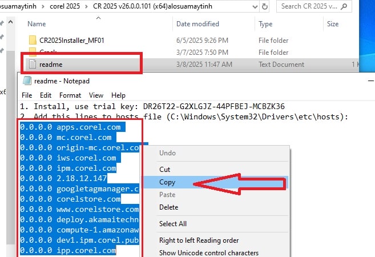375x257 pixels.
Task: Sort files by the Name column
Action: point(37,24)
